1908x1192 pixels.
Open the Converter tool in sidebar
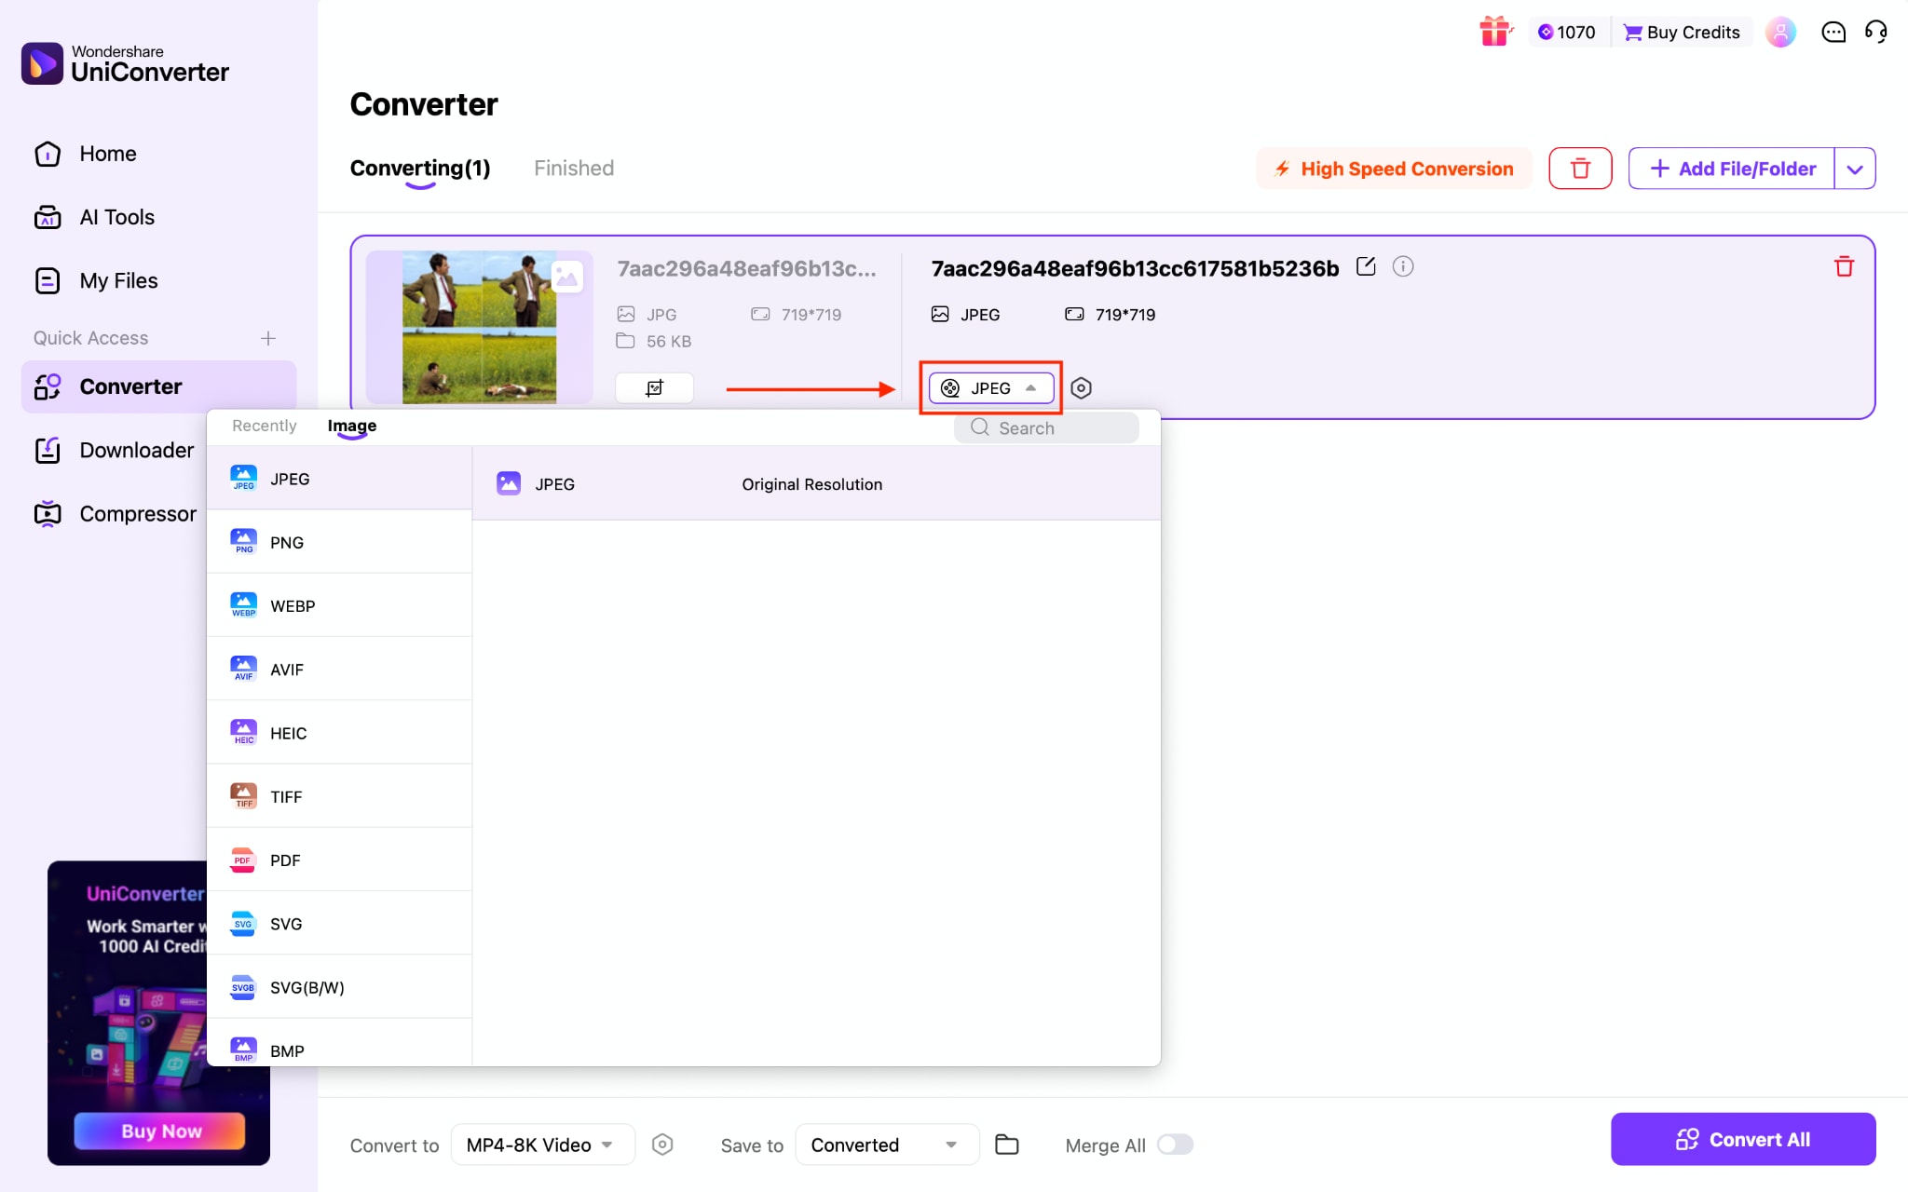click(129, 386)
